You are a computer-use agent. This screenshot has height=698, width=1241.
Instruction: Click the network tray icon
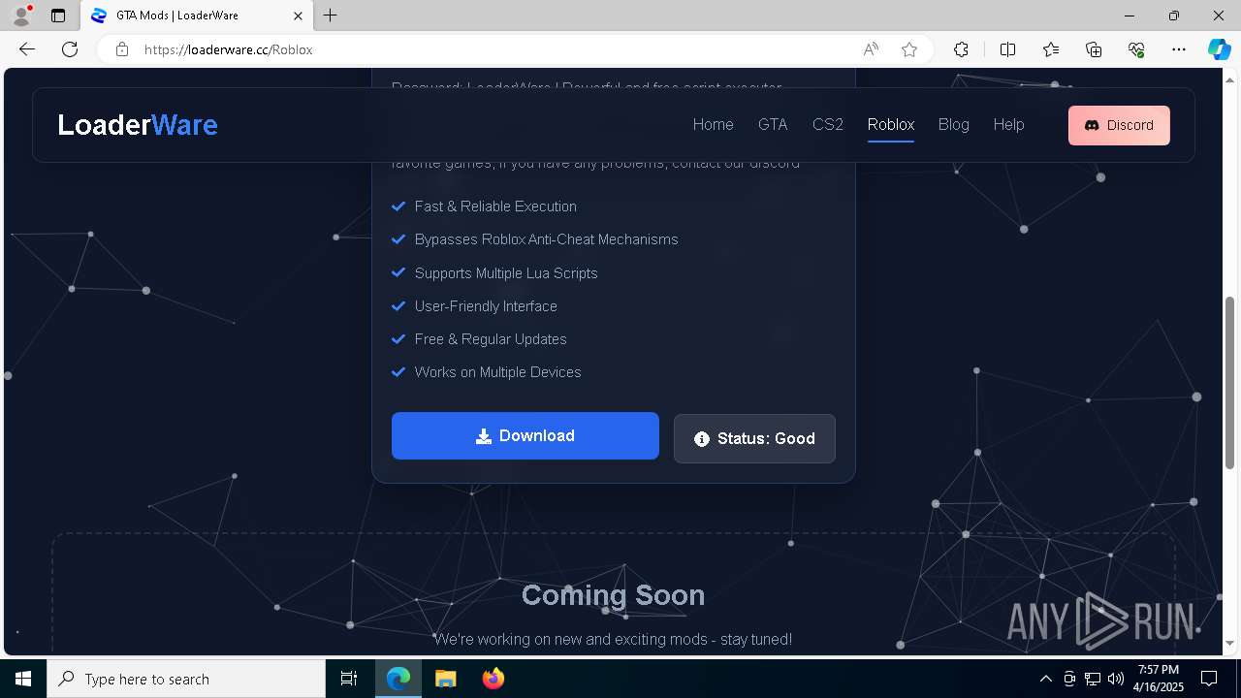point(1093,679)
